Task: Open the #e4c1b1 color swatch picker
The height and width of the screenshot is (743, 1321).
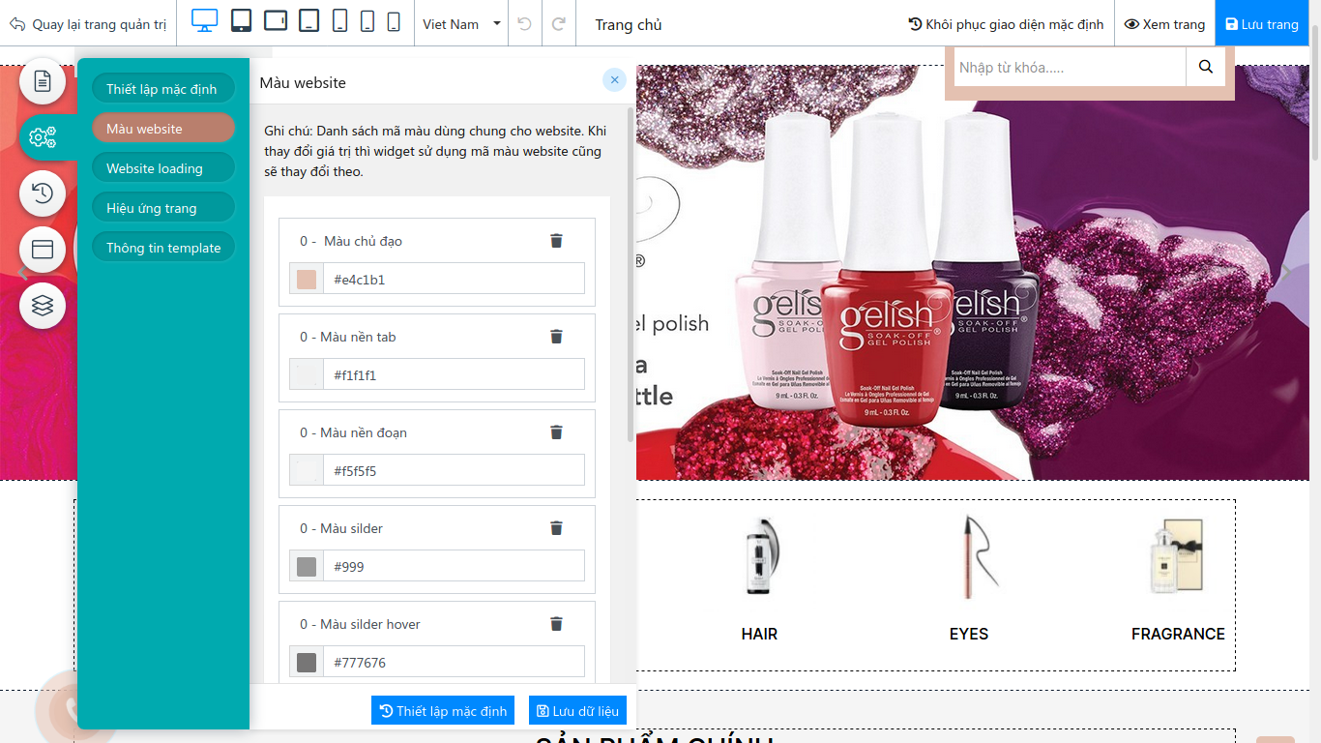Action: tap(307, 279)
